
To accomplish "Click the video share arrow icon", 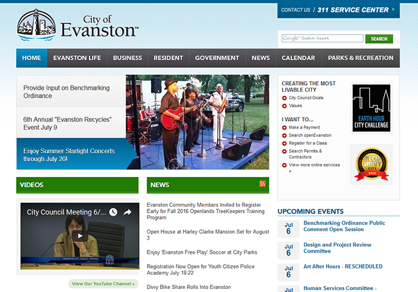I will click(x=127, y=212).
